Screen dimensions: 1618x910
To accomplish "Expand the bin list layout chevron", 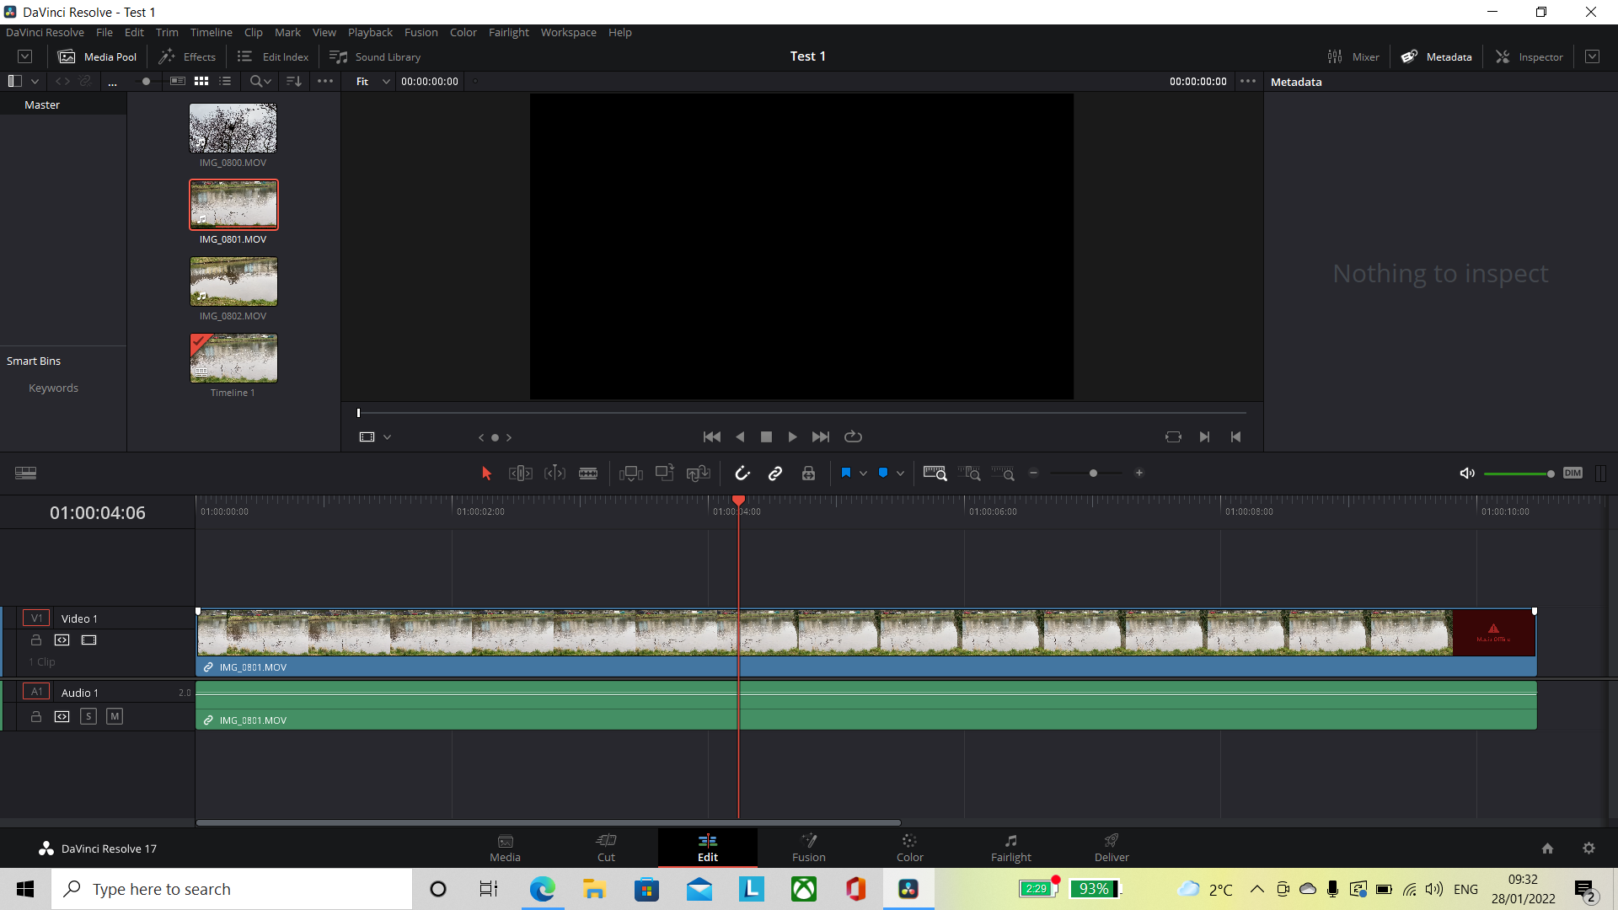I will coord(35,82).
